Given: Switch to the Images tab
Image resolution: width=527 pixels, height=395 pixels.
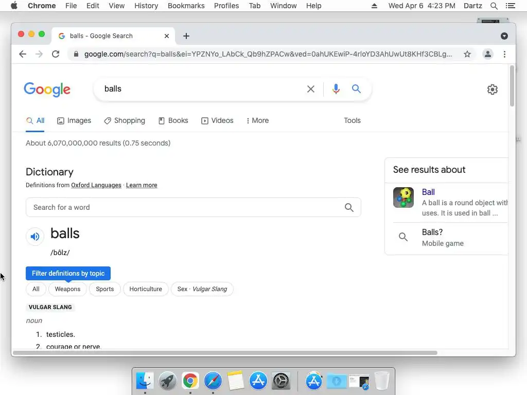Looking at the screenshot, I should [74, 120].
